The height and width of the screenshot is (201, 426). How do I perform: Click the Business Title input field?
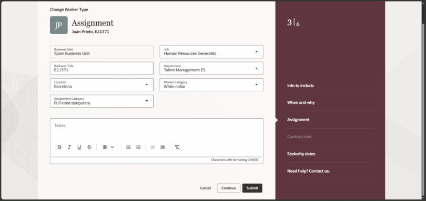click(x=102, y=68)
